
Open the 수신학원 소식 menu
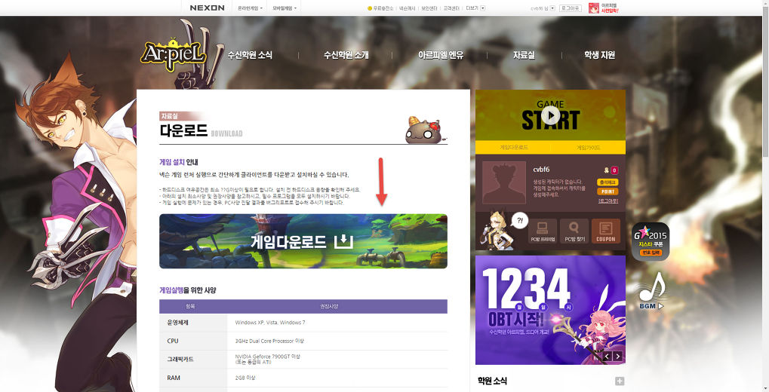[249, 55]
